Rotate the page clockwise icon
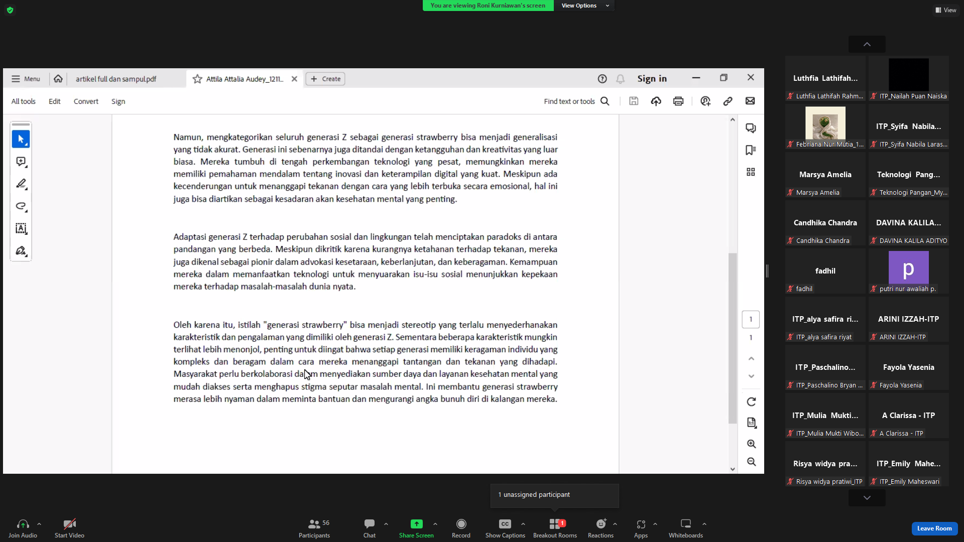Screen dimensions: 964x542 [751, 402]
